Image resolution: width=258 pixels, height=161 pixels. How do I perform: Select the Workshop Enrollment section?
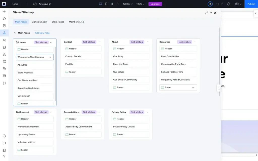[x=35, y=127]
